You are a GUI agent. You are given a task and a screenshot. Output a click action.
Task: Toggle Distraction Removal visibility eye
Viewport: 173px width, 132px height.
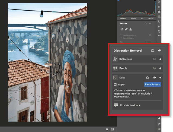(x=160, y=51)
